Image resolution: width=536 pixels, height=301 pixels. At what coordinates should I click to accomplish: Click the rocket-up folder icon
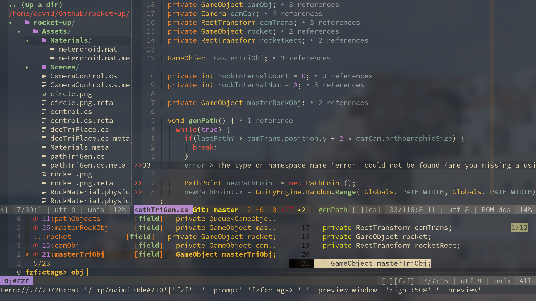tap(27, 23)
